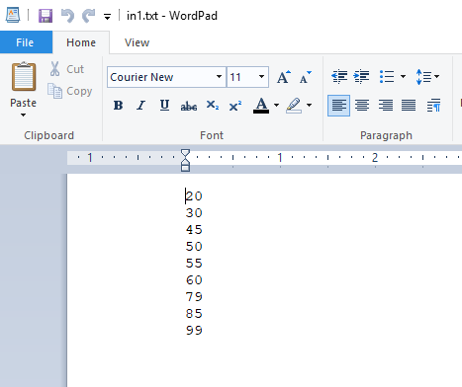Cut the selected text
This screenshot has height=387, width=462.
click(x=67, y=69)
